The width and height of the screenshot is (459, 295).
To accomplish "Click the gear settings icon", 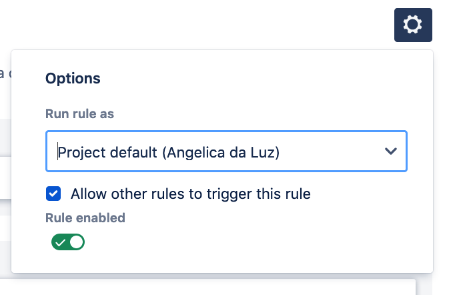I will tap(413, 25).
